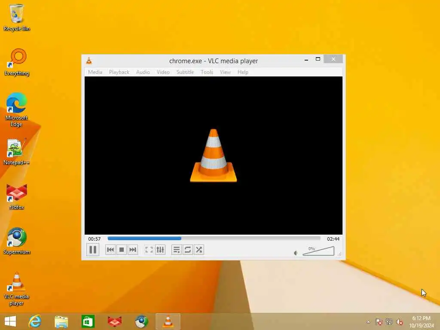Toggle loop mode button
440x330 pixels.
tap(188, 250)
